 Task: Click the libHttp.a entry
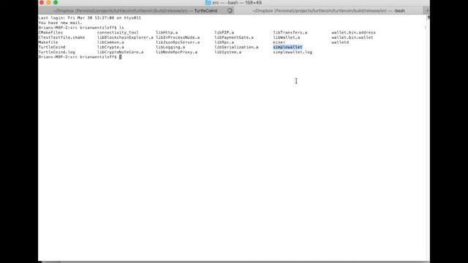coord(167,32)
